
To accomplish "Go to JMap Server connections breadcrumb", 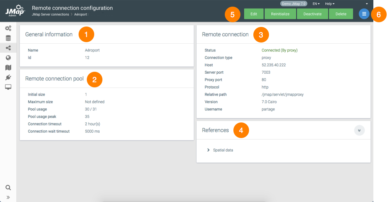I will tap(50, 14).
